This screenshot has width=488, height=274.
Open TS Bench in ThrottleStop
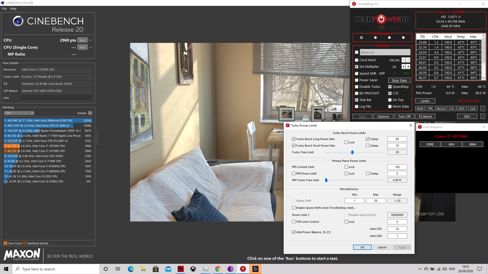(425, 116)
